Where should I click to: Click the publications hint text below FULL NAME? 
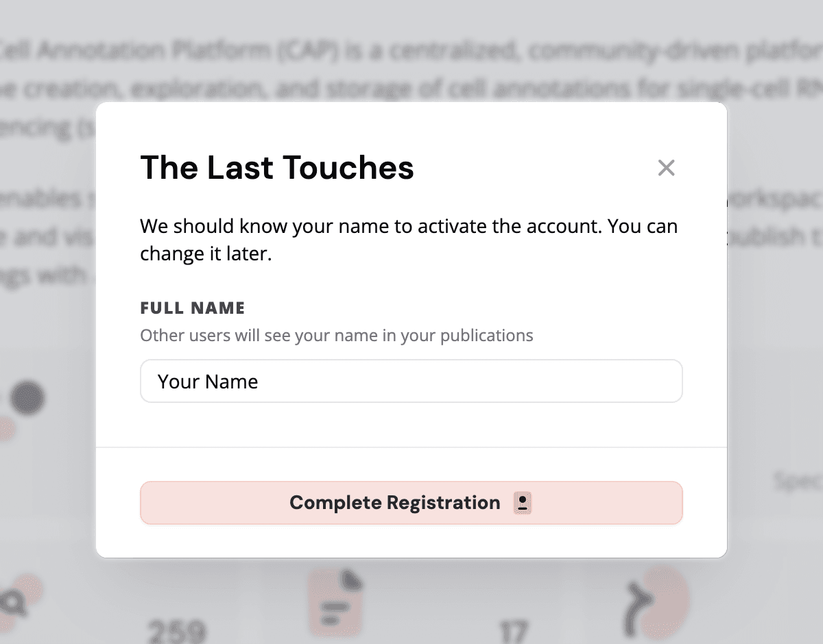pyautogui.click(x=336, y=335)
